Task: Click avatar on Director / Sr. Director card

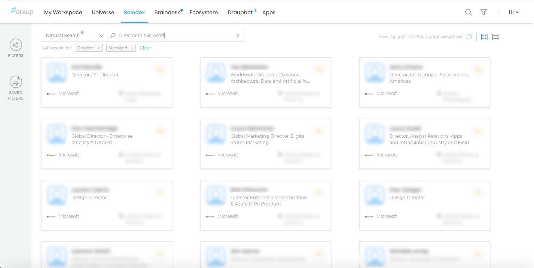Action: [x=57, y=72]
